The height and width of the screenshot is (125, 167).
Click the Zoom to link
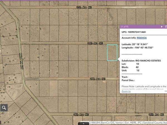126,91
